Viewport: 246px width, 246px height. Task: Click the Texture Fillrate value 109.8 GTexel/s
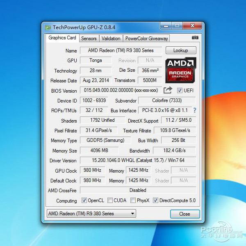click(x=175, y=130)
